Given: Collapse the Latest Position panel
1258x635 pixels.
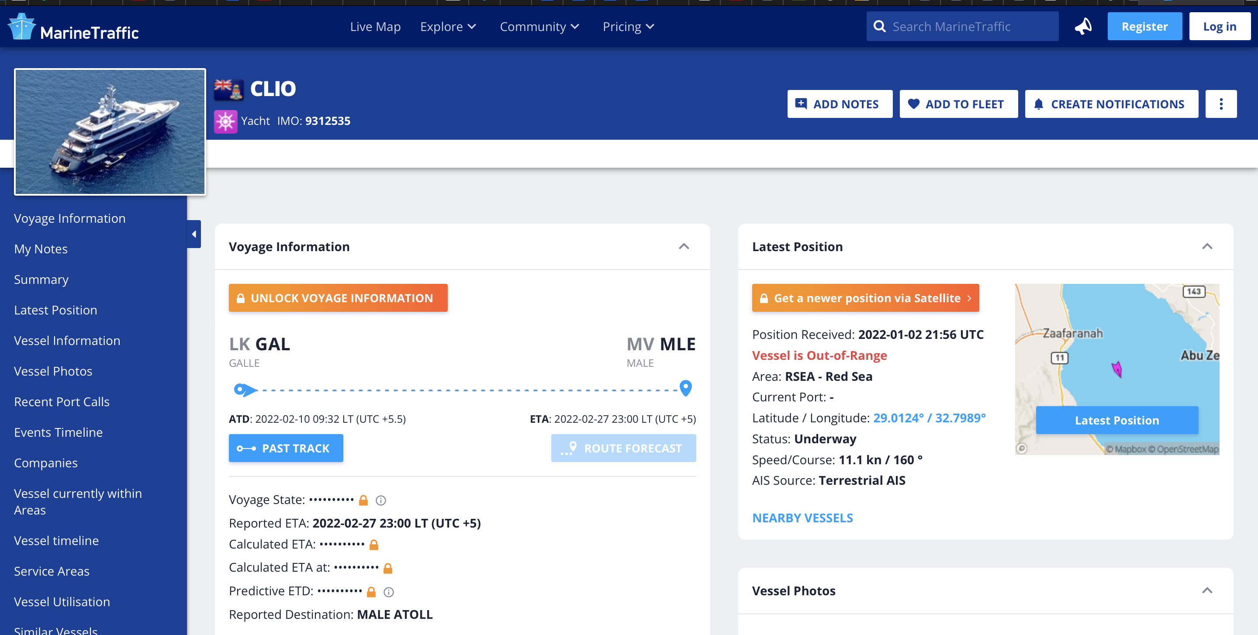Looking at the screenshot, I should (1207, 246).
